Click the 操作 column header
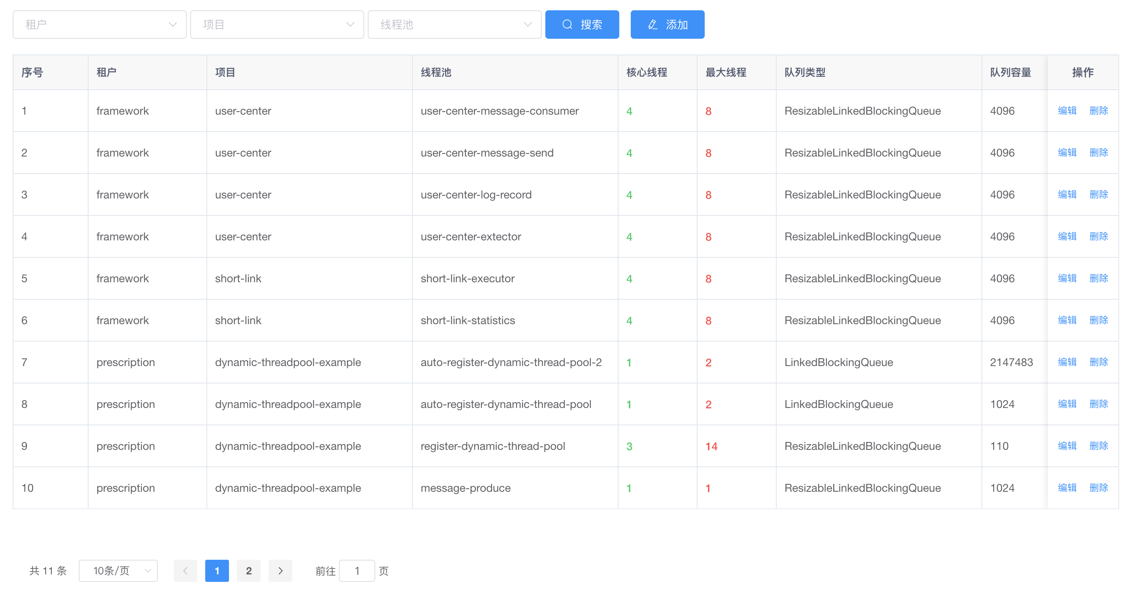Screen dimensions: 1131x589 1083,72
